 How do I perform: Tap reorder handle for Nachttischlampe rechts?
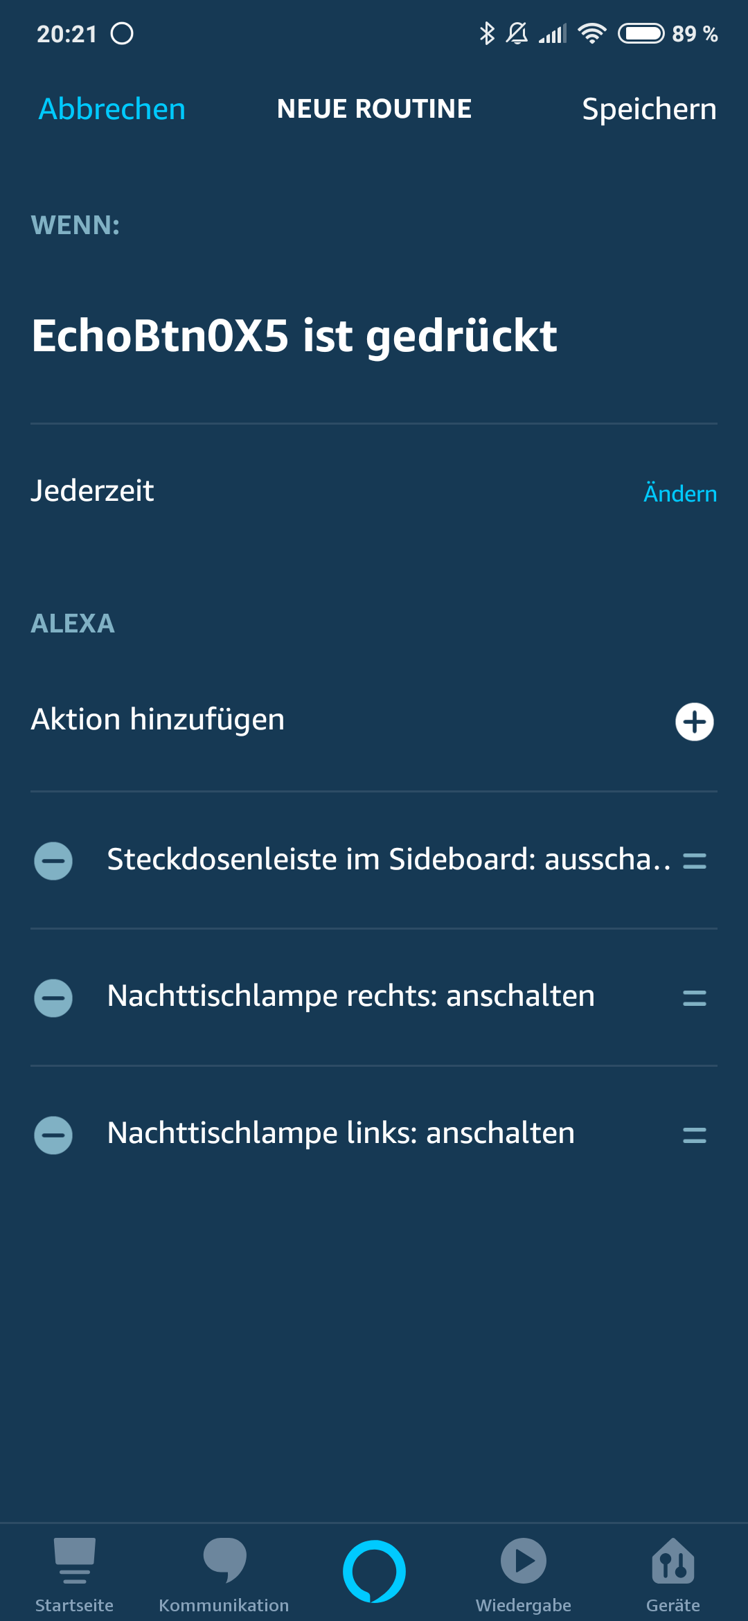pos(694,998)
